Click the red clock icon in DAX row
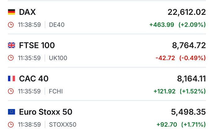 tap(11, 25)
